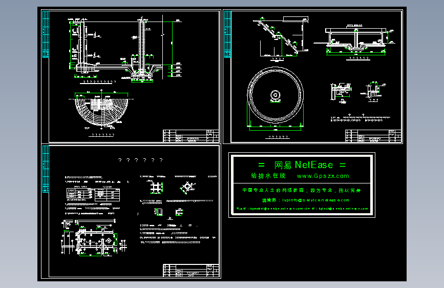
Task: Click the '中国专业人士的网络家园' slogan line
Action: (x=301, y=190)
